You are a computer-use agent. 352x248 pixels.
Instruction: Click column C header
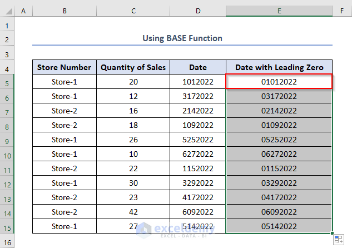coord(133,11)
